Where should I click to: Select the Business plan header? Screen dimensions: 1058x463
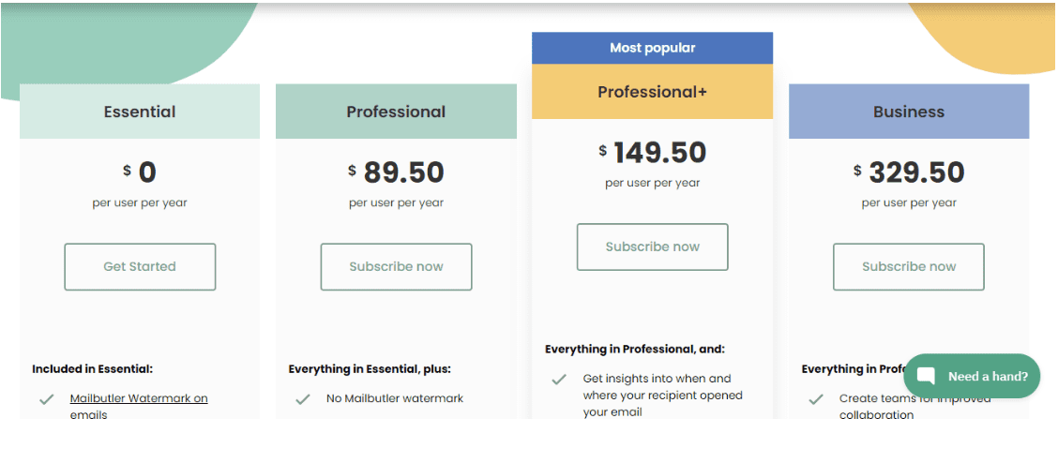[909, 112]
